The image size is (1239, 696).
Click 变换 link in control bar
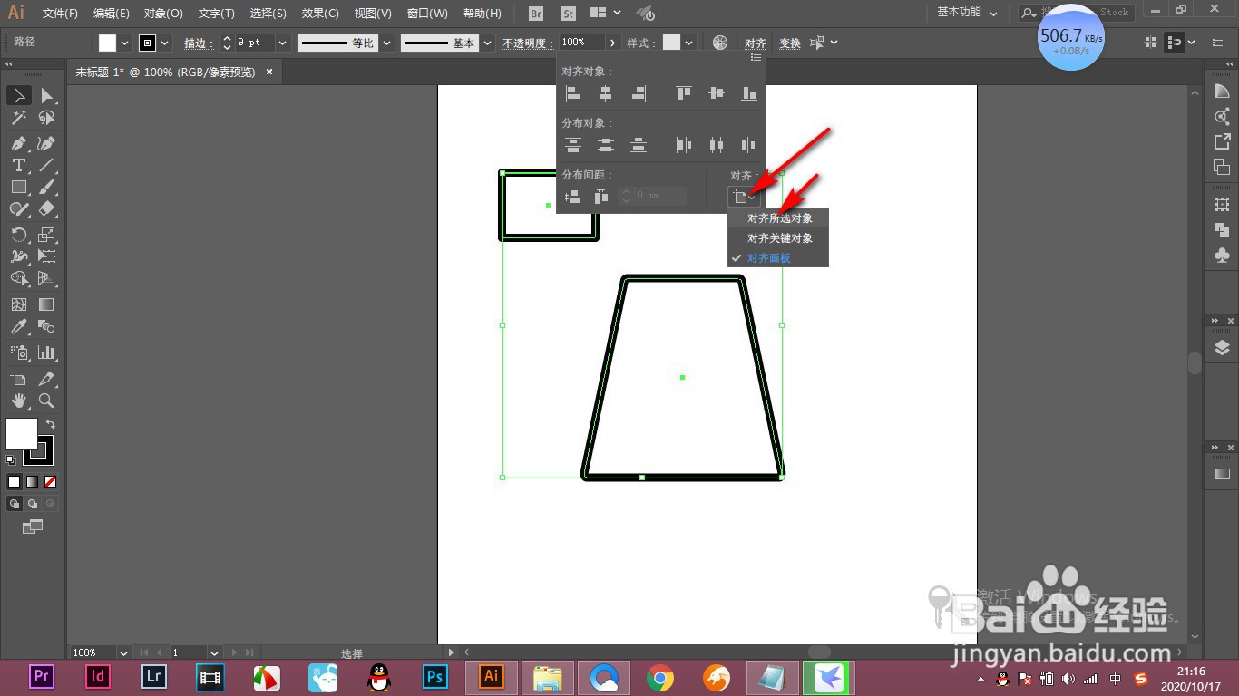coord(790,43)
